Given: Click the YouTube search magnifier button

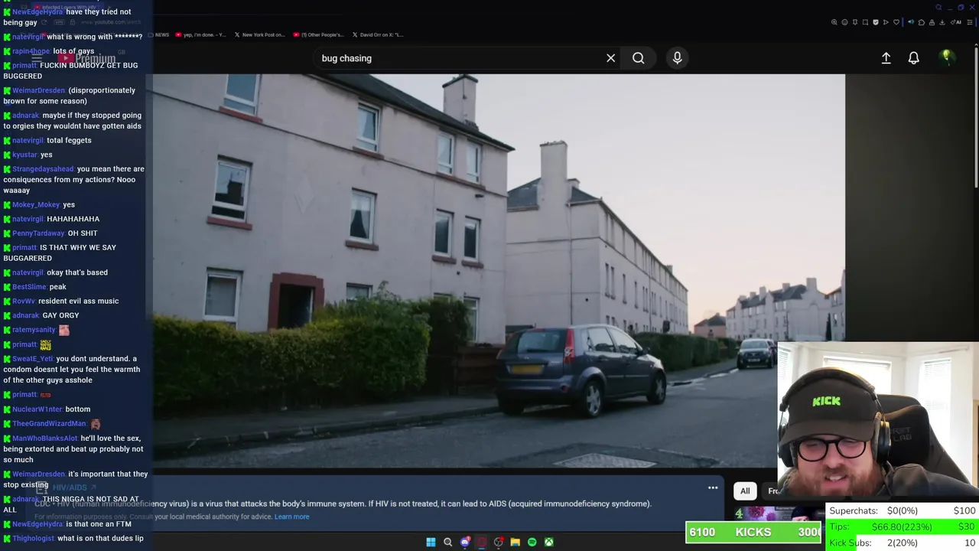Looking at the screenshot, I should (x=638, y=58).
